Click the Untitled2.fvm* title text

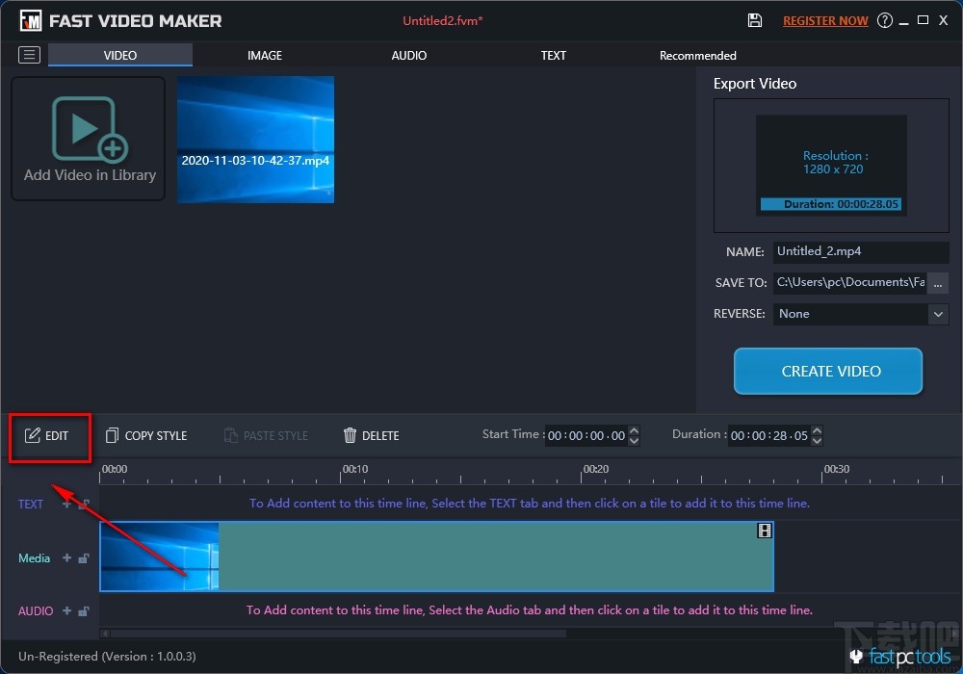click(443, 21)
